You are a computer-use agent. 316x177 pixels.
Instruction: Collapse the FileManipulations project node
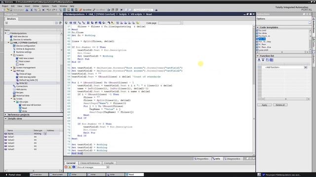point(5,33)
